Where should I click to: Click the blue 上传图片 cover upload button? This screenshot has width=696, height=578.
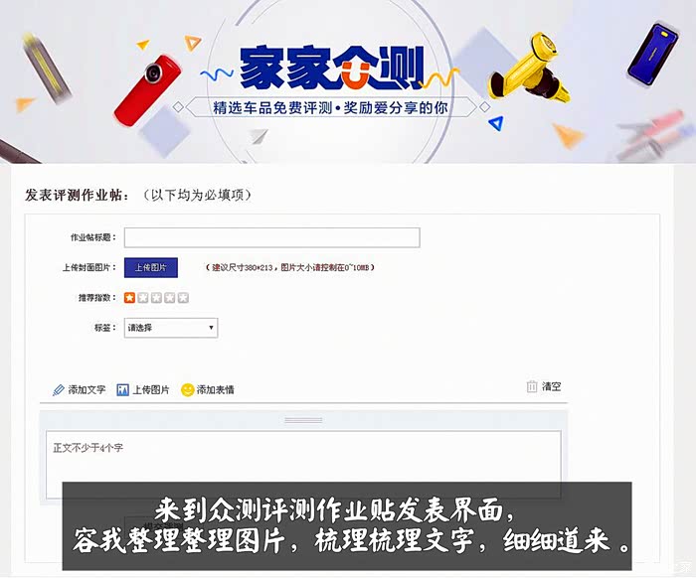[151, 268]
